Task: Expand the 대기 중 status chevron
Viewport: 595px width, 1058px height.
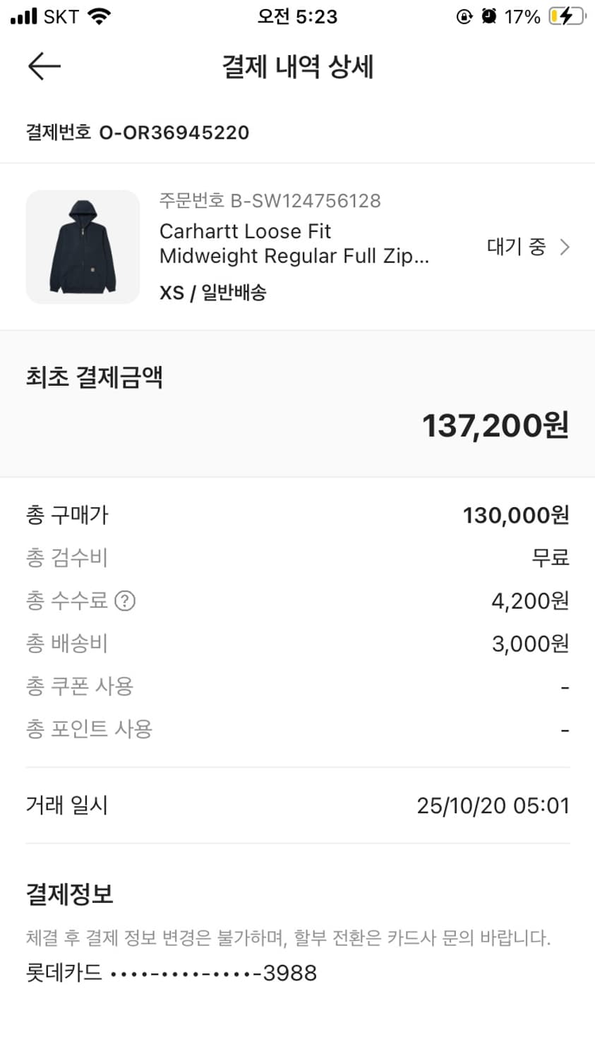Action: 564,247
